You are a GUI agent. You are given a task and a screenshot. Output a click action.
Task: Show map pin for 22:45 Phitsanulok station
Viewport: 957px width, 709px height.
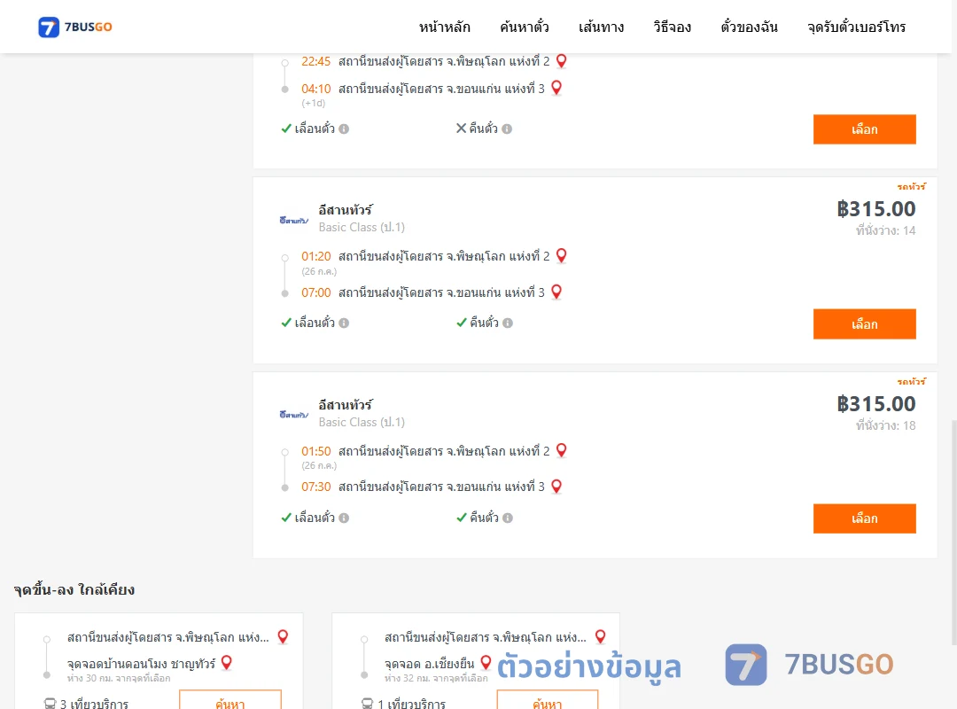coord(562,61)
